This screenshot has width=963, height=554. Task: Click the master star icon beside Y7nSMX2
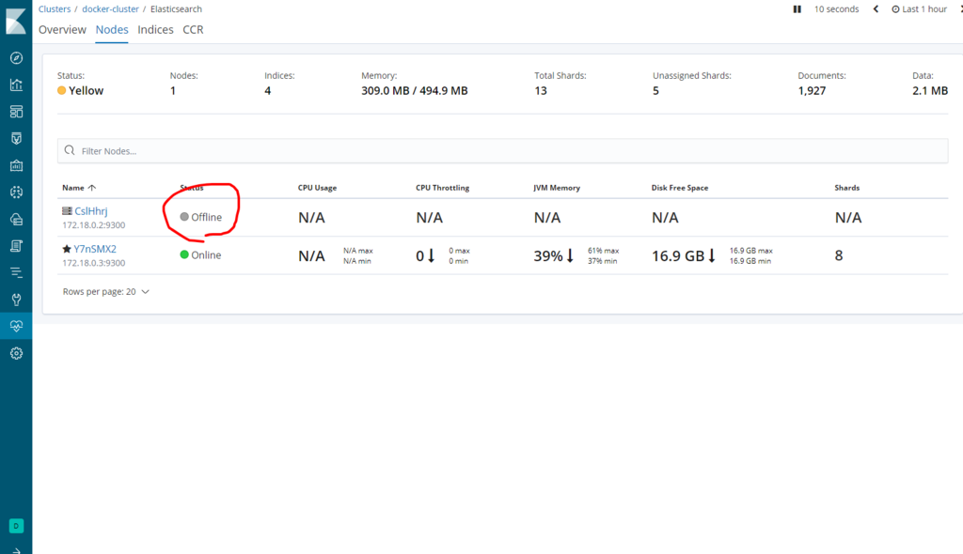pyautogui.click(x=67, y=249)
